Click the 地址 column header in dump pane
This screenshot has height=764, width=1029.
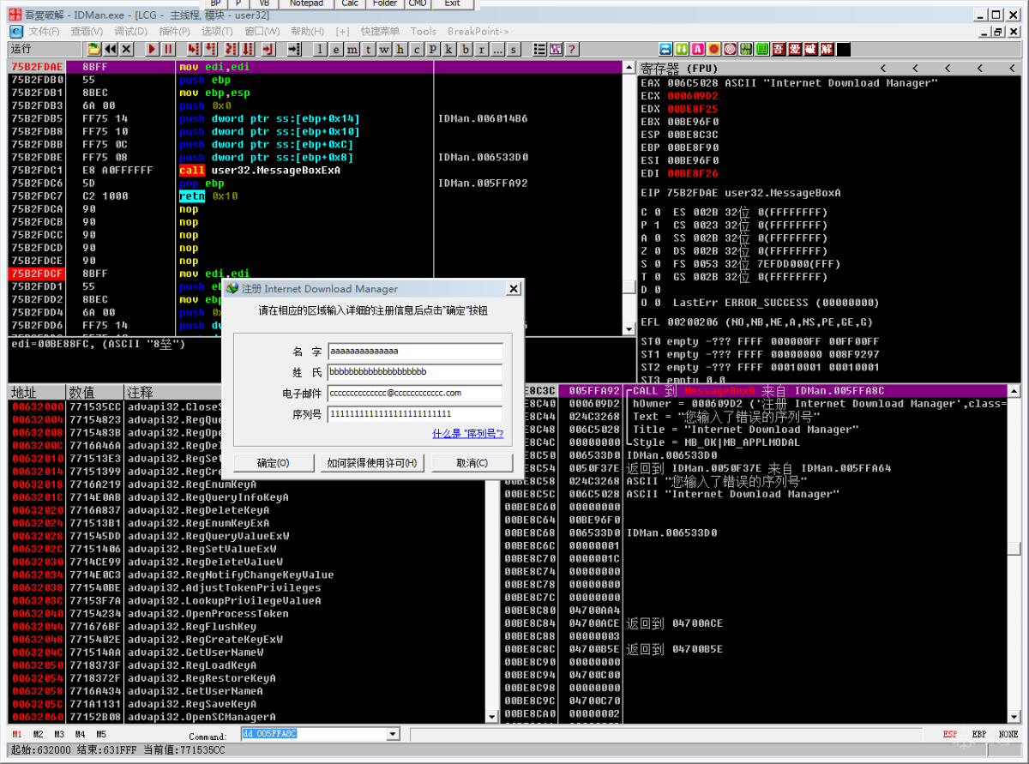(37, 392)
